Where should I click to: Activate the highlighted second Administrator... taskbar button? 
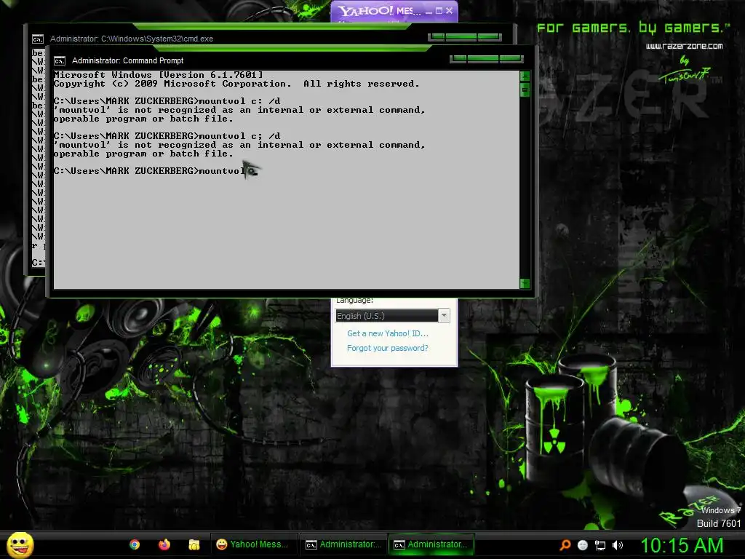(431, 544)
